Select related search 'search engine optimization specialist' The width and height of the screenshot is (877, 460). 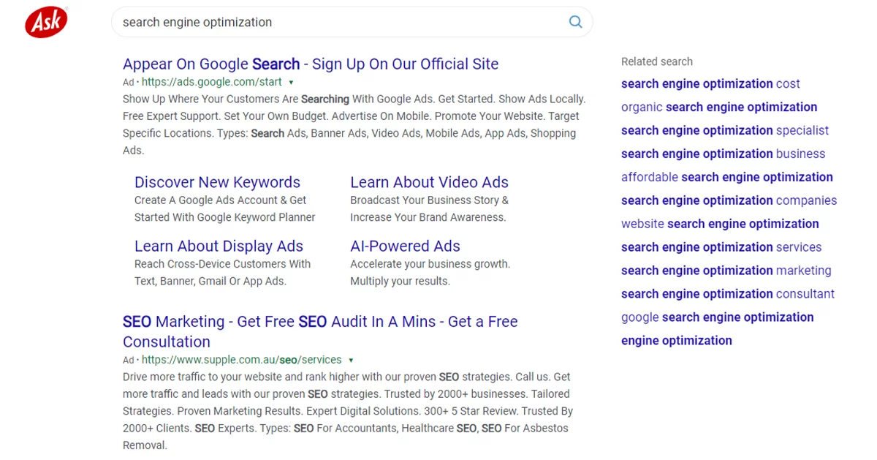point(725,130)
